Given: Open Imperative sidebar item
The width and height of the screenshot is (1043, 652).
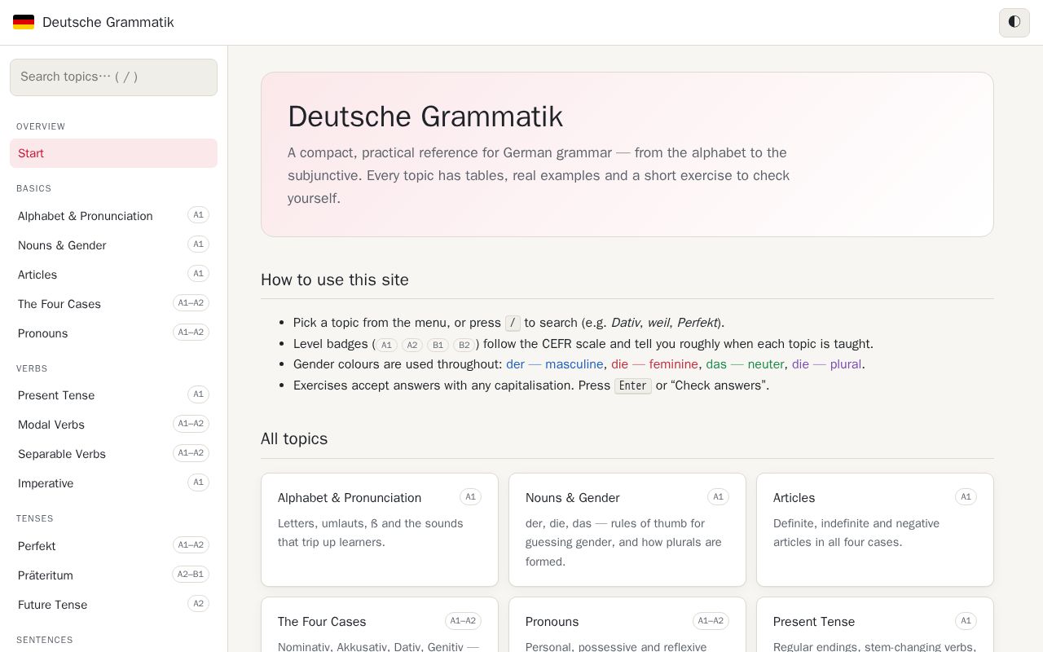Looking at the screenshot, I should pyautogui.click(x=113, y=483).
